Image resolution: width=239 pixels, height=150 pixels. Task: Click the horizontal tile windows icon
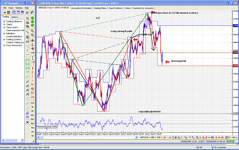point(14,12)
